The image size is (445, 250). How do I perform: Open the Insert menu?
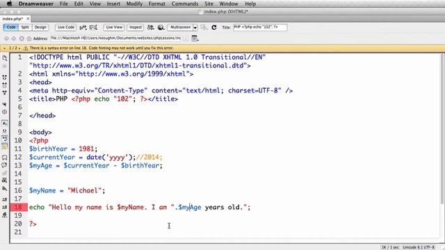pyautogui.click(x=113, y=3)
